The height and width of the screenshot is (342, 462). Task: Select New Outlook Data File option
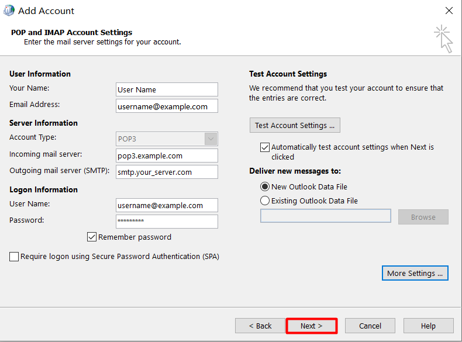[265, 187]
